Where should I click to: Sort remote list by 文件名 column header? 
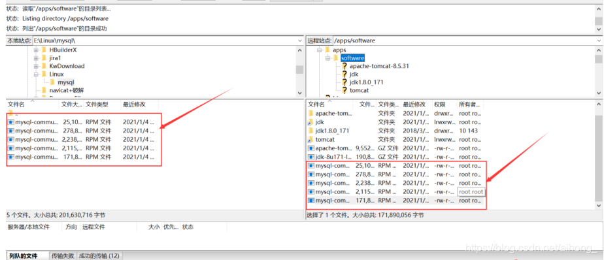(329, 104)
